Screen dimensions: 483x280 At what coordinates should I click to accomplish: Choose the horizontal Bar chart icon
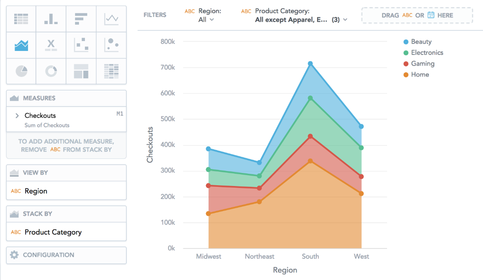coord(81,19)
